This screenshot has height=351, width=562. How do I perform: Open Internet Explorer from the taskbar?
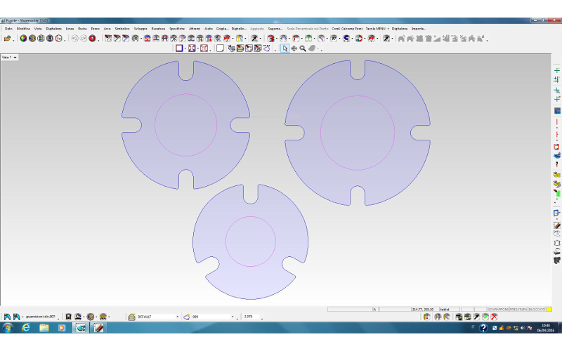[26, 328]
